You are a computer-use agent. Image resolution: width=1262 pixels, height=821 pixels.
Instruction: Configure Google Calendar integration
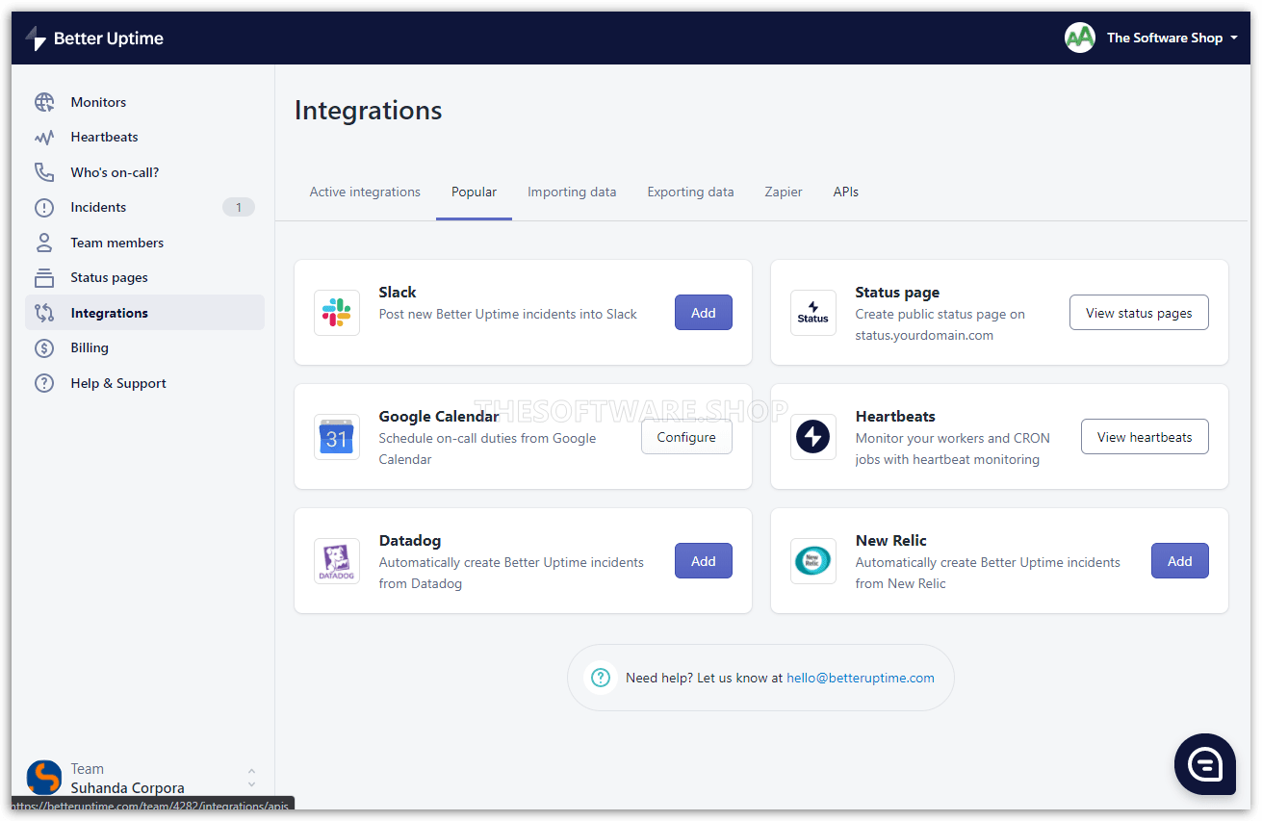(686, 437)
